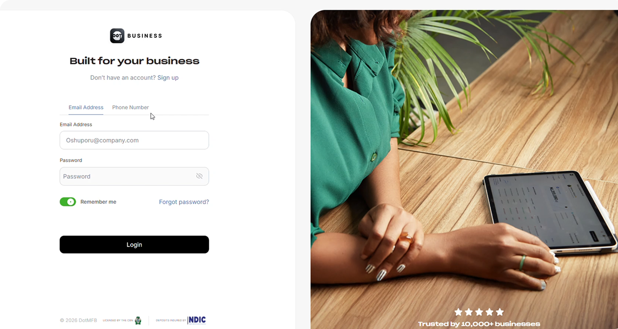
Task: Focus the Email Address input field
Action: [x=134, y=140]
